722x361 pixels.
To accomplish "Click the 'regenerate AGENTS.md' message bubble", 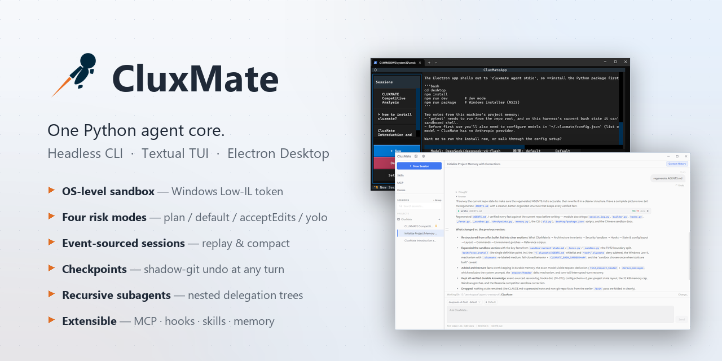I will pos(668,178).
